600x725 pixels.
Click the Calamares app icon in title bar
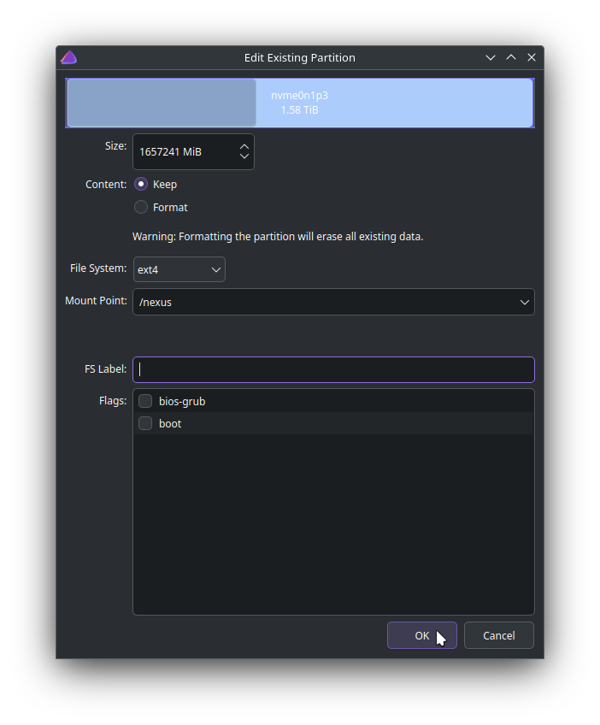click(69, 57)
